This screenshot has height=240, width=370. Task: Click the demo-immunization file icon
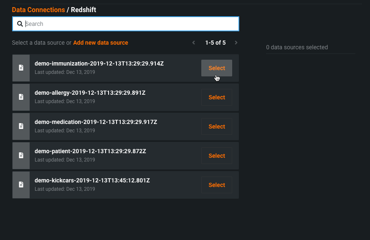tap(21, 68)
